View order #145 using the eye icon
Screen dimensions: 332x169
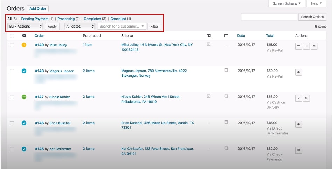coord(298,150)
